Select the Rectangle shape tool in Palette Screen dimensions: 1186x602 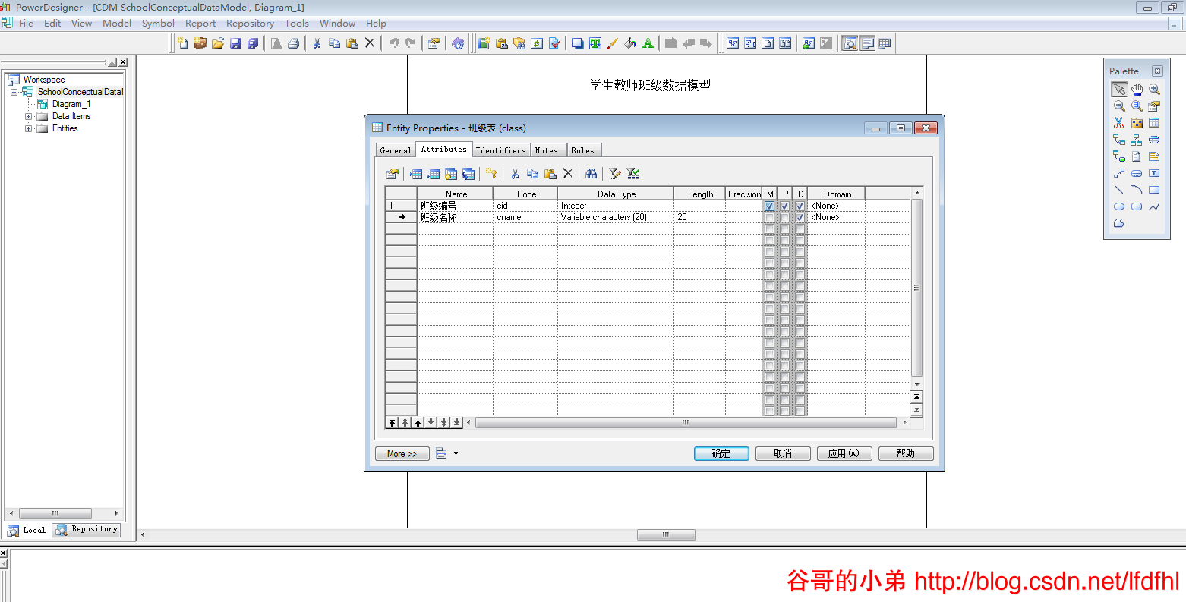(1154, 190)
